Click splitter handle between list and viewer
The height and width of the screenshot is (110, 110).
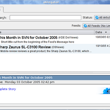(55, 72)
